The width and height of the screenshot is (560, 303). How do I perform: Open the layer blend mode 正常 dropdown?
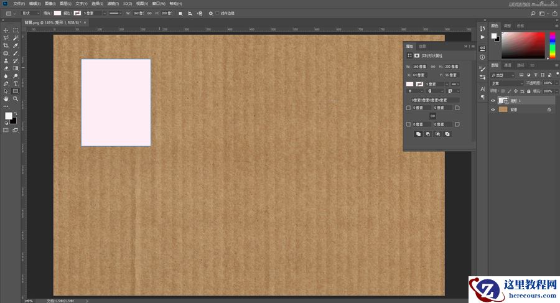pos(506,83)
